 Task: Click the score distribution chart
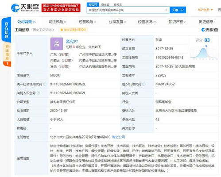pyautogui.click(x=204, y=53)
